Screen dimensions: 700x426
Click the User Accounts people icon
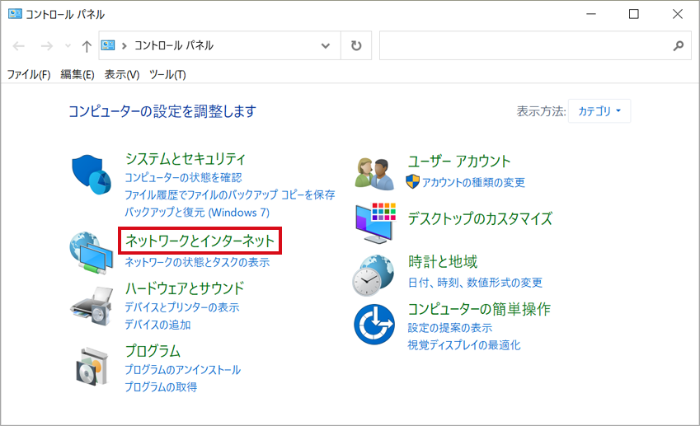click(x=374, y=174)
